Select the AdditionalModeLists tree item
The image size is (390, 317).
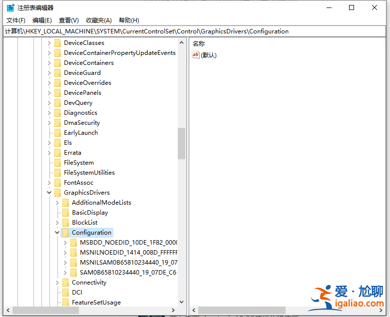point(101,203)
